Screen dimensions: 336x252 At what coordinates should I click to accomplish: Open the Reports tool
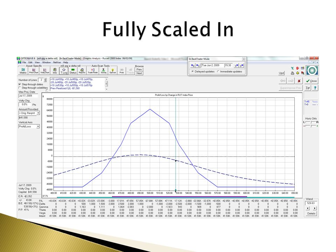pyautogui.click(x=82, y=71)
